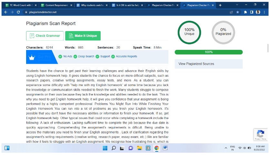Open View Plagiarized Sources panel
Screen dimensions: 270x155
(208, 64)
